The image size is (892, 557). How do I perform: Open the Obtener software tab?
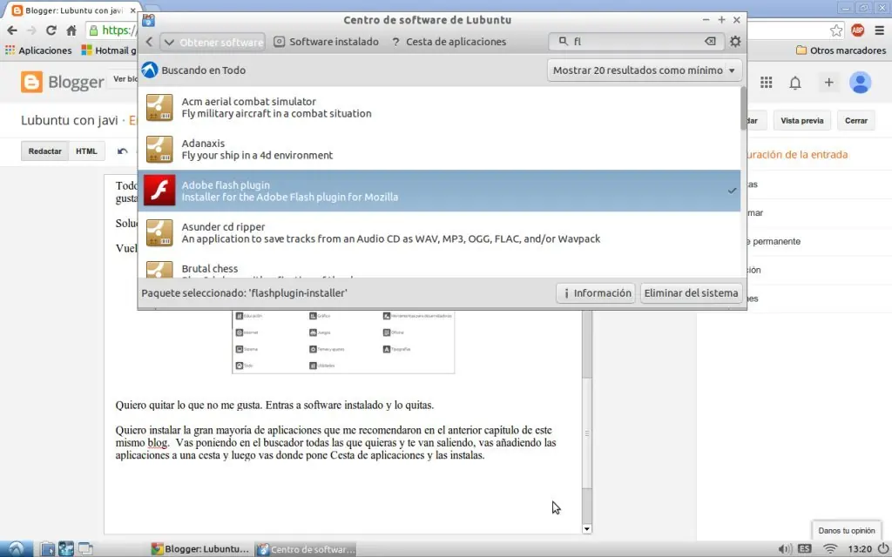pyautogui.click(x=213, y=42)
